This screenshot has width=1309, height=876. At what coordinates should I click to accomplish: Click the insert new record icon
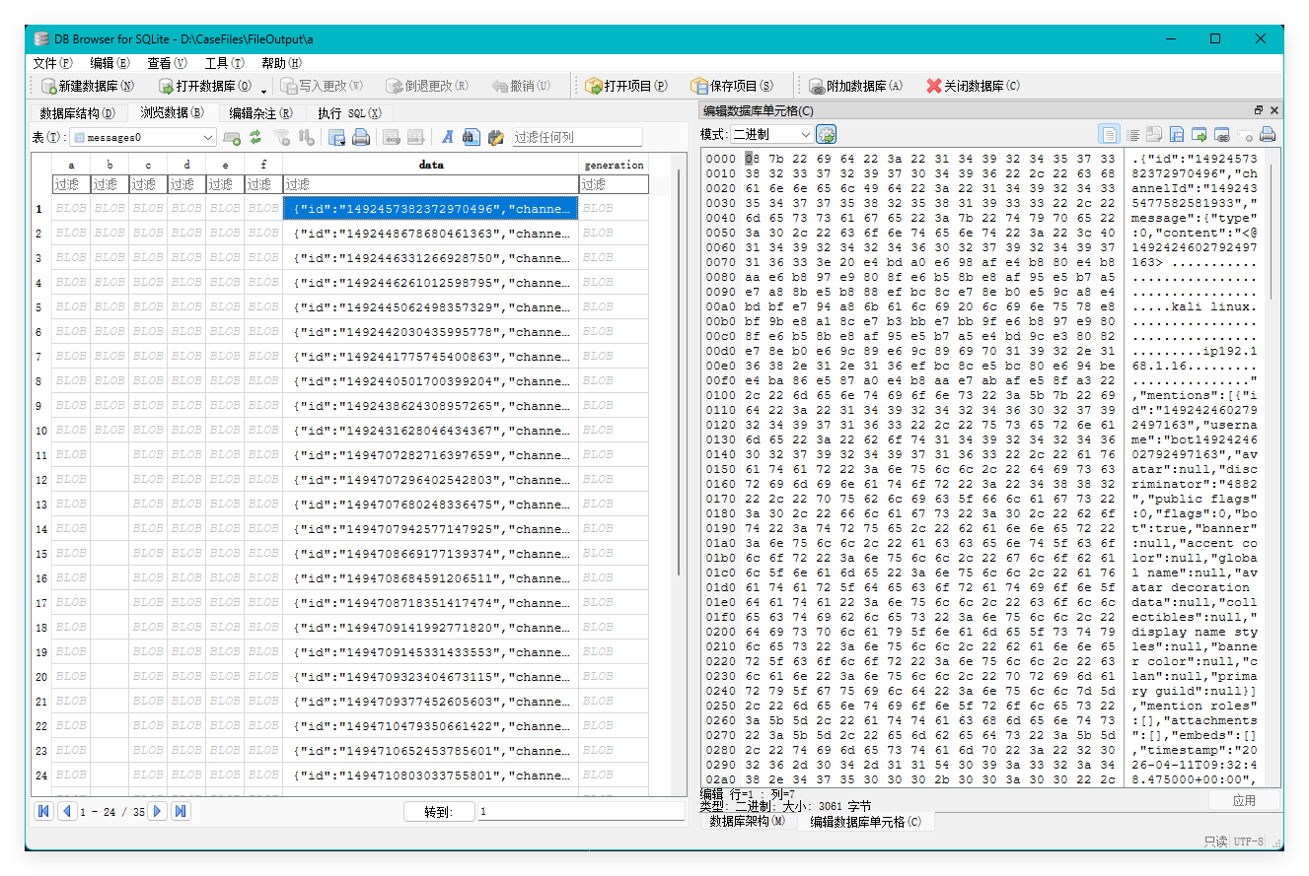[x=391, y=137]
